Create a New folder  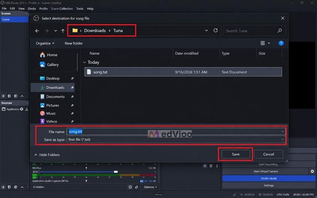pyautogui.click(x=74, y=43)
